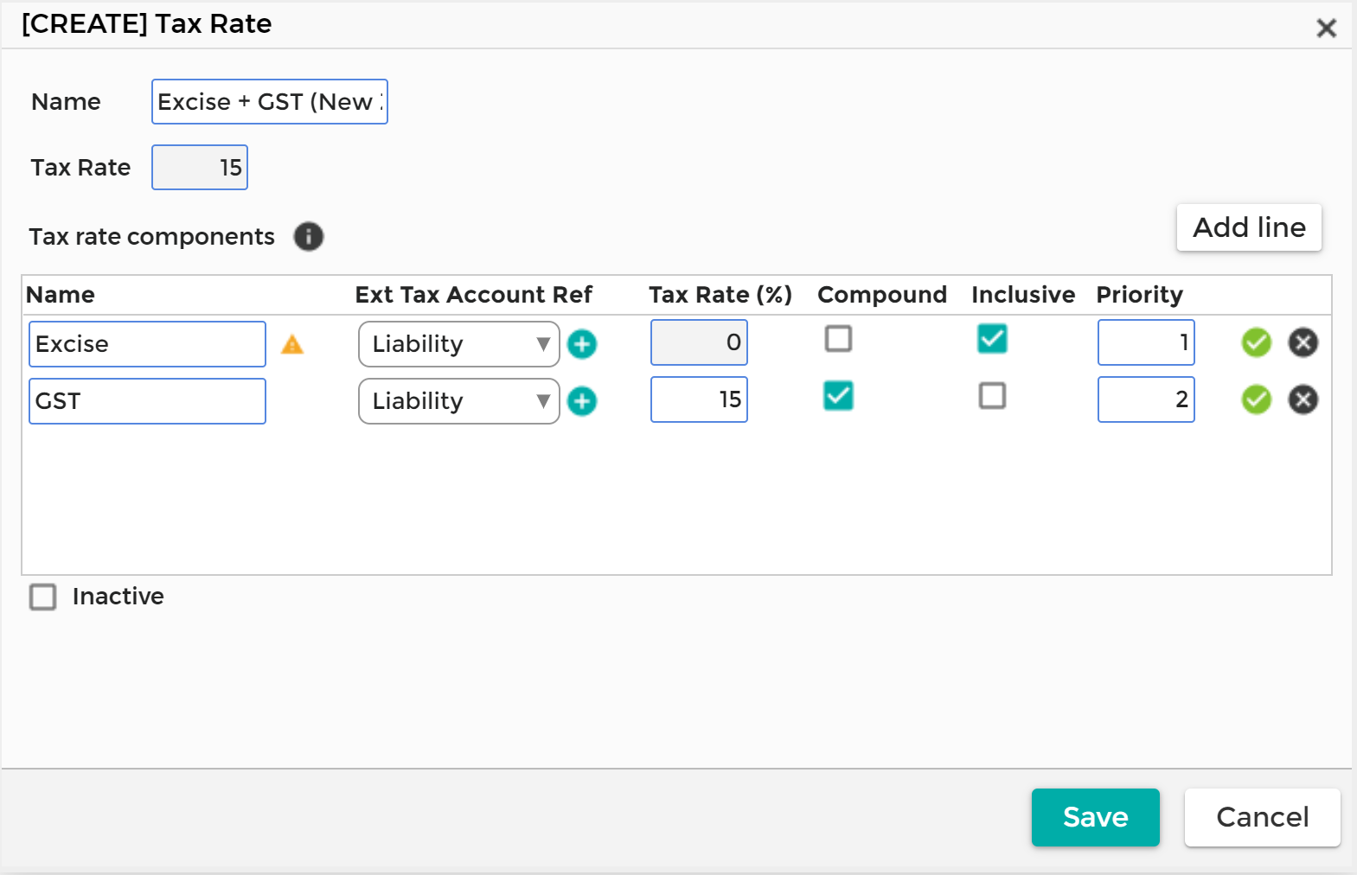This screenshot has width=1357, height=875.
Task: Enable Compound for the Excise row
Action: click(x=838, y=338)
